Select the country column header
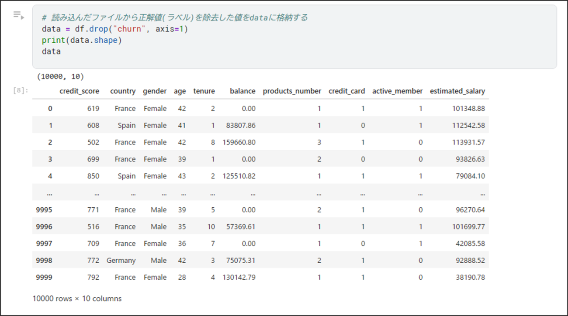This screenshot has height=316, width=568. (x=123, y=91)
